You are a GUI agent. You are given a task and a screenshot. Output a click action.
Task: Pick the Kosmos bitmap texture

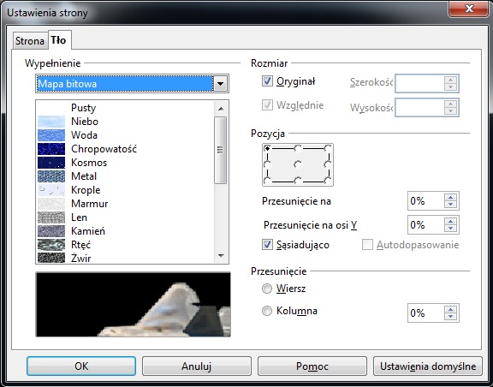click(125, 163)
